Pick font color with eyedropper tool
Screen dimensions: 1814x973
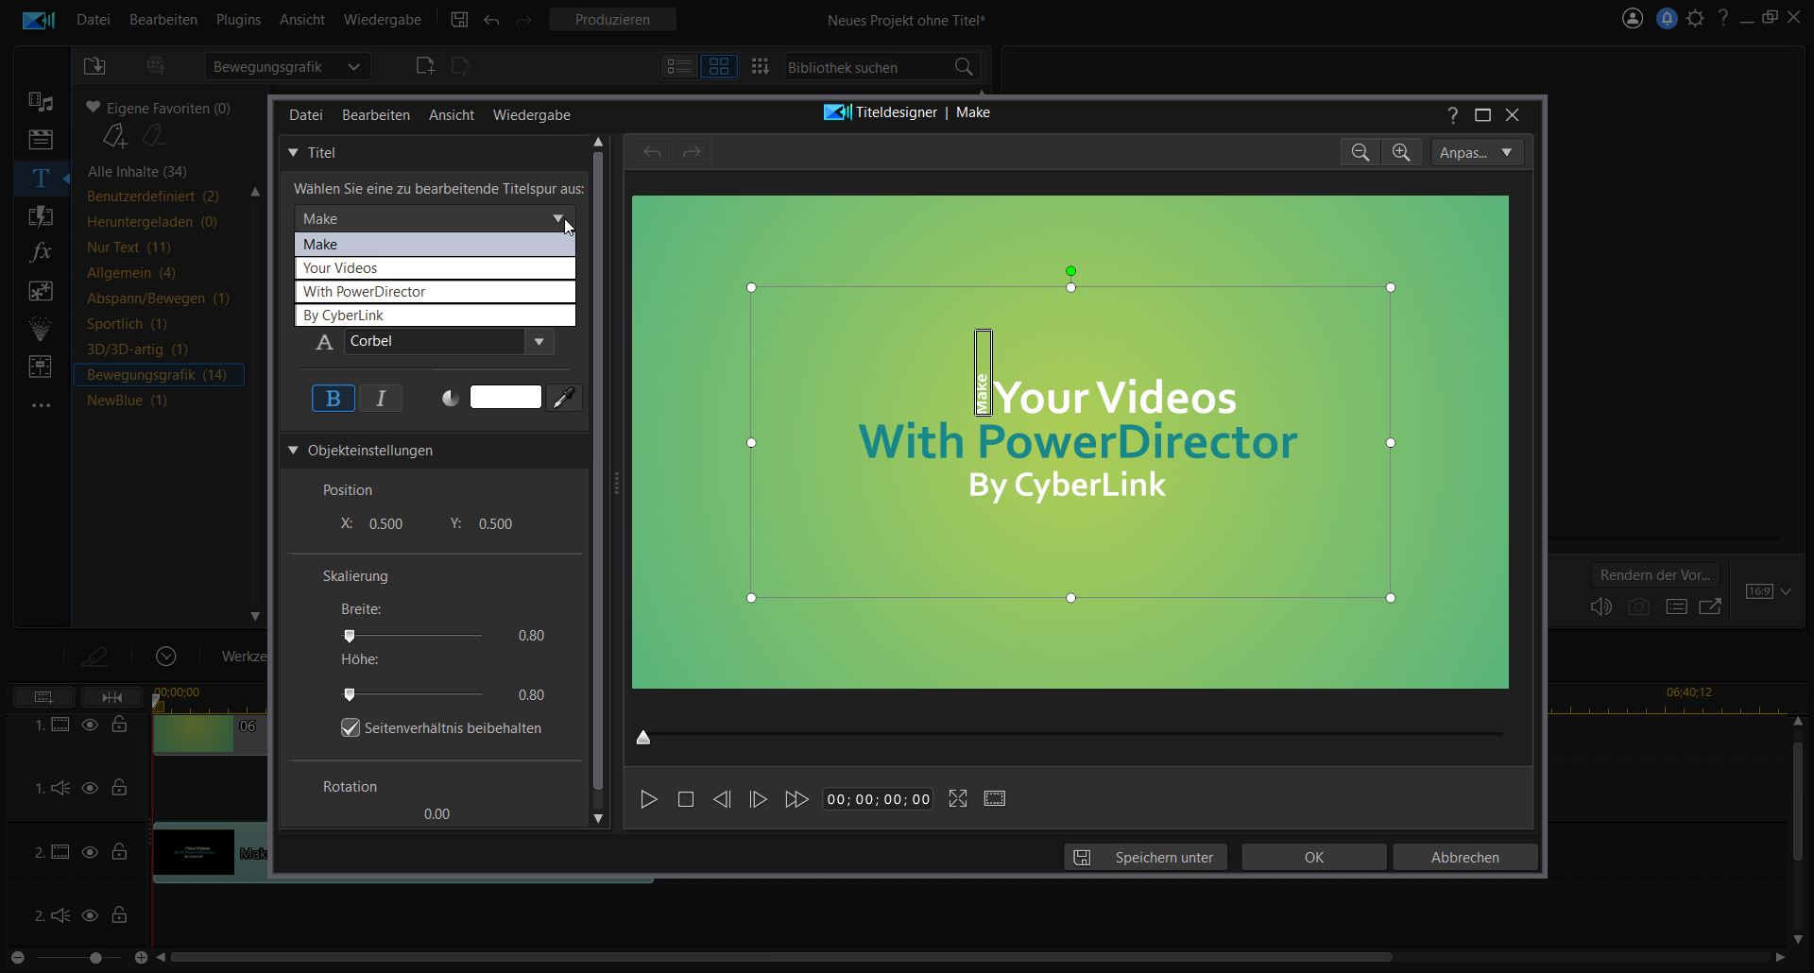pyautogui.click(x=564, y=398)
